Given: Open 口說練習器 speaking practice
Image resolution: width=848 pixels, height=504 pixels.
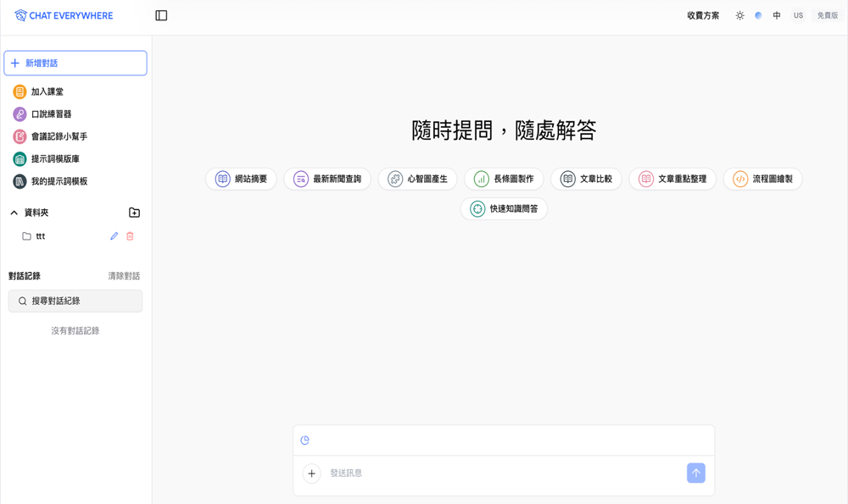Looking at the screenshot, I should [x=42, y=114].
